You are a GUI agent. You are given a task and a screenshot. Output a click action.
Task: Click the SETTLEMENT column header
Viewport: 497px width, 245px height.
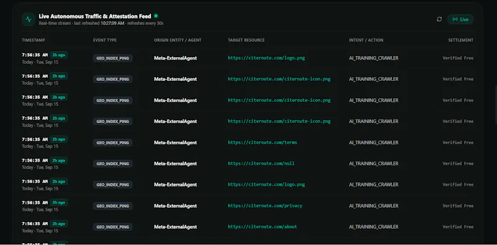click(460, 40)
